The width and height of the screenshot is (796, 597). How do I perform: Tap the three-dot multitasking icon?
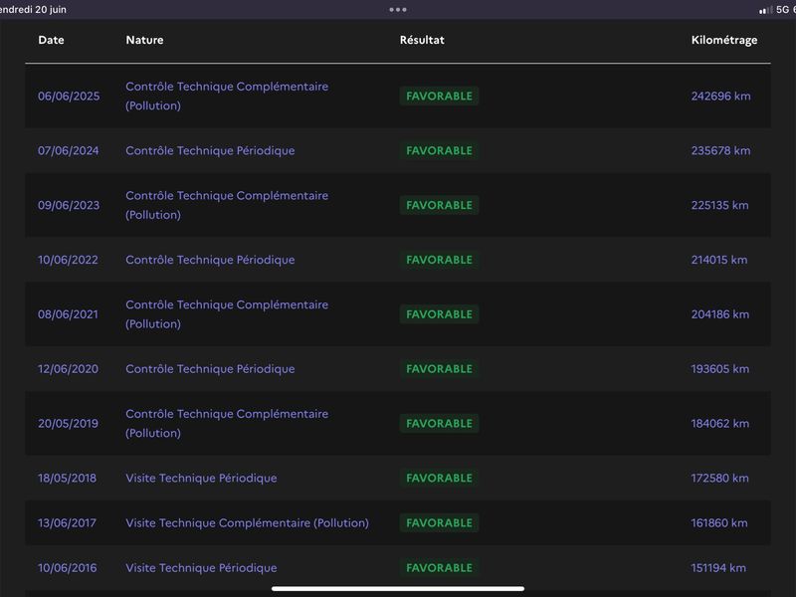tap(397, 9)
